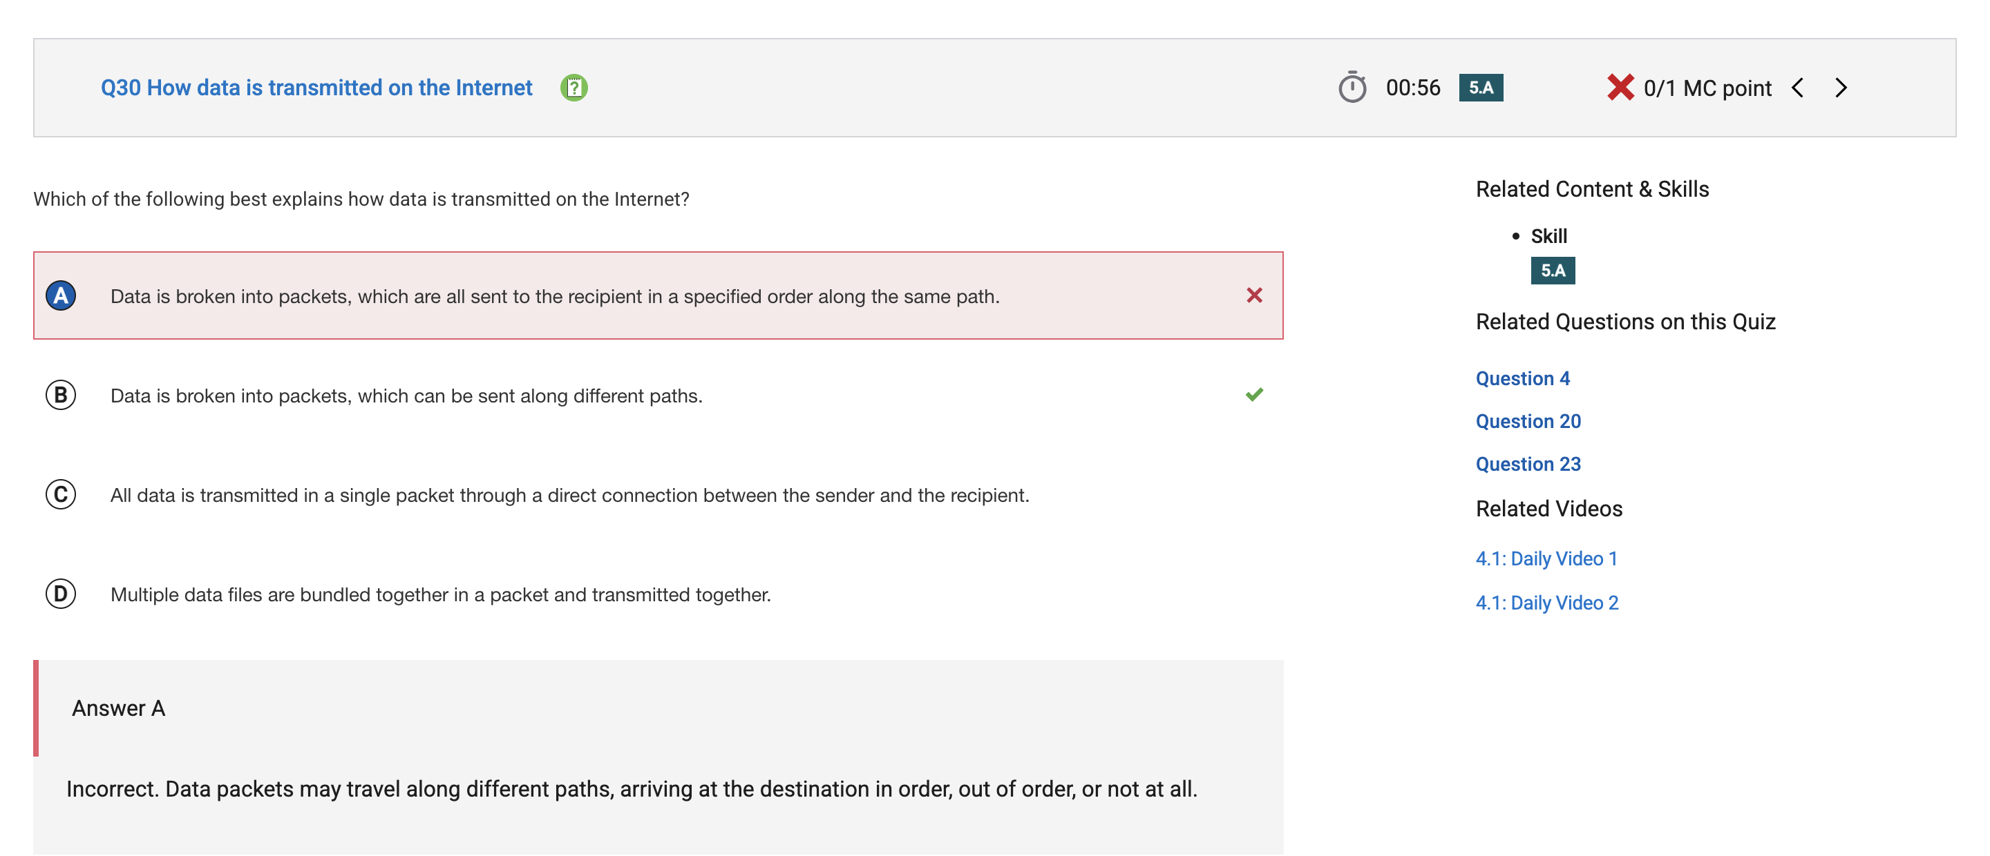Image resolution: width=1990 pixels, height=856 pixels.
Task: Click the 5.A skill badge in header
Action: coord(1480,88)
